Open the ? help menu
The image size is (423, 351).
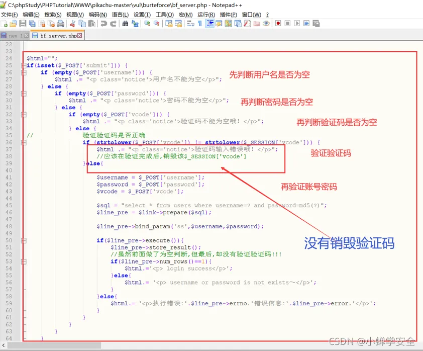pos(267,15)
